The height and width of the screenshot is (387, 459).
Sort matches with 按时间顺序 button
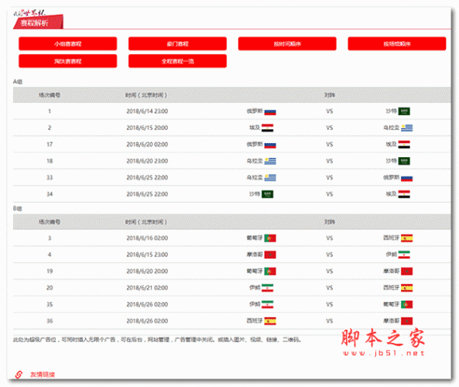point(287,44)
